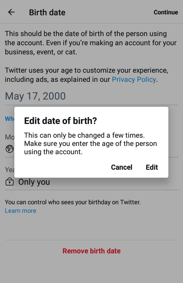Tap the Birth date page title
Screen dimensions: 183x283
point(47,13)
